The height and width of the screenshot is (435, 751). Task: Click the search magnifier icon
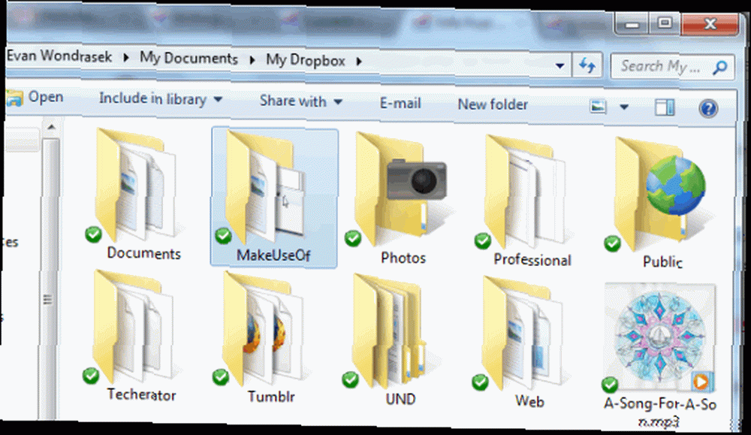(x=720, y=68)
